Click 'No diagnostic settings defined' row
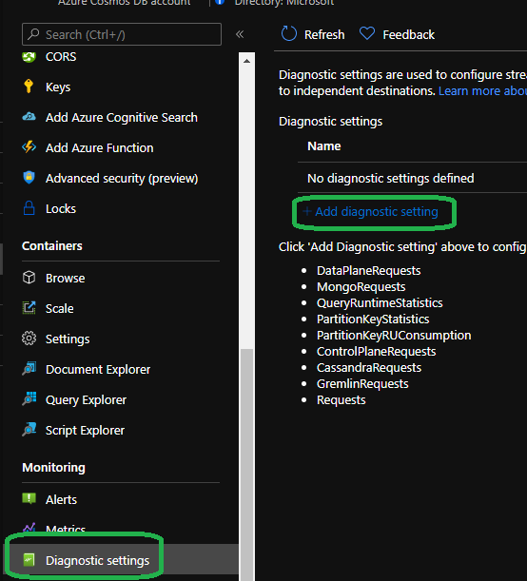Screen dimensions: 527x581 tap(391, 178)
